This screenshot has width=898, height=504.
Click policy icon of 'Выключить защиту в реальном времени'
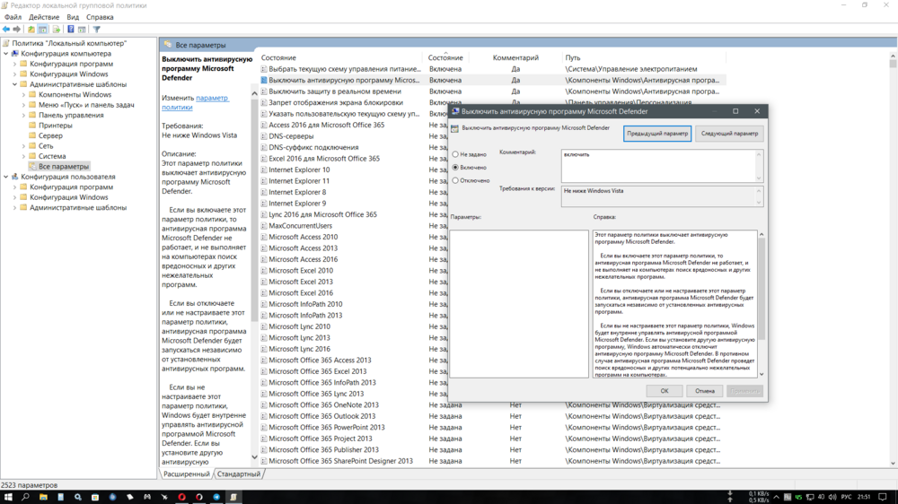pos(264,91)
